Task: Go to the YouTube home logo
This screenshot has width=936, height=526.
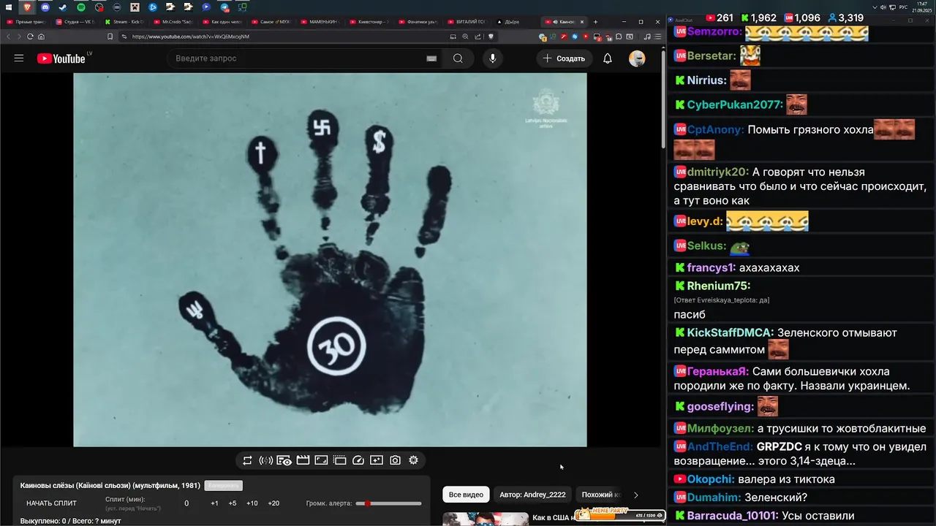Action: tap(61, 58)
